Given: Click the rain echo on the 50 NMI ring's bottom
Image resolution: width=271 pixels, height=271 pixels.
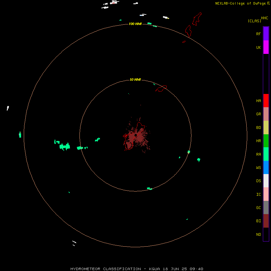Looking at the screenshot, I should pyautogui.click(x=149, y=188).
